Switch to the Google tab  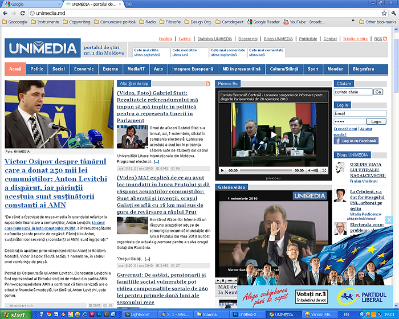(x=32, y=4)
